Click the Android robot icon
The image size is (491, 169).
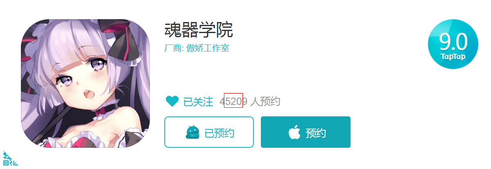(x=192, y=132)
